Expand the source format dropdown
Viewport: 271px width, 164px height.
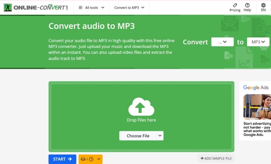(x=222, y=42)
